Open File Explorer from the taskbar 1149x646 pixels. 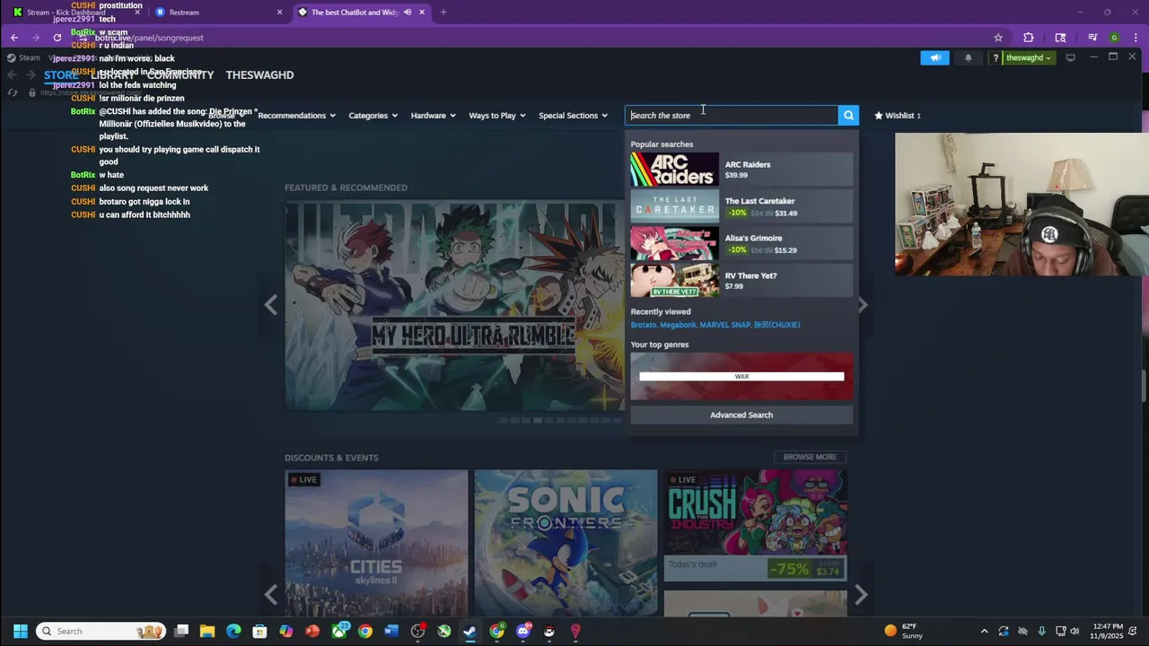pos(207,631)
